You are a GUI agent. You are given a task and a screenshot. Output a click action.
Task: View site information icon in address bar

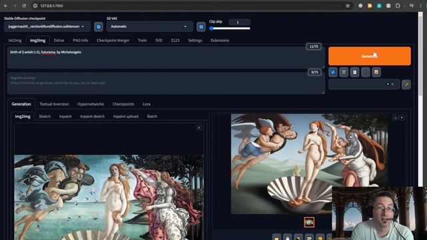35,5
